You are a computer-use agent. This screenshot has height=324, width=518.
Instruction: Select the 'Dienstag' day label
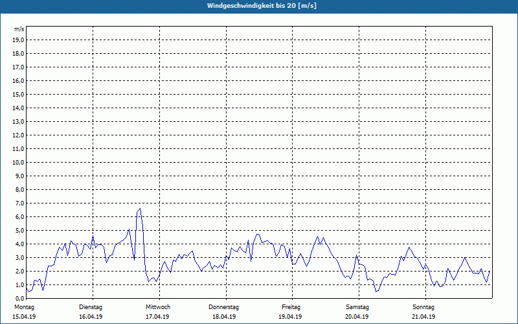pyautogui.click(x=91, y=307)
